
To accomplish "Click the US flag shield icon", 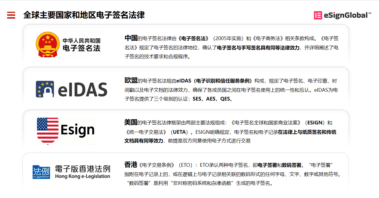I will click(x=48, y=131).
